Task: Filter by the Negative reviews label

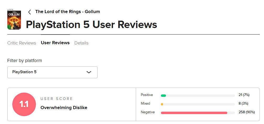Action: click(x=148, y=112)
